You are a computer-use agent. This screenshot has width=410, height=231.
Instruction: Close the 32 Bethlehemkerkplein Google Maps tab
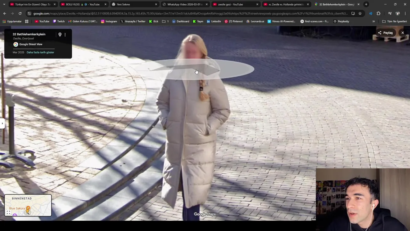[358, 4]
